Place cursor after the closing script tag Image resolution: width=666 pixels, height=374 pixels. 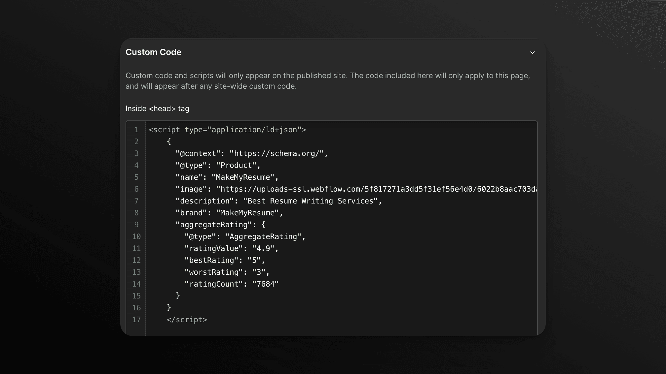[209, 319]
